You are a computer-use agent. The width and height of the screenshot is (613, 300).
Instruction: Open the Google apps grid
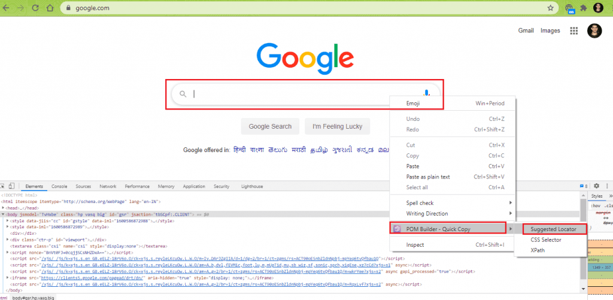574,31
